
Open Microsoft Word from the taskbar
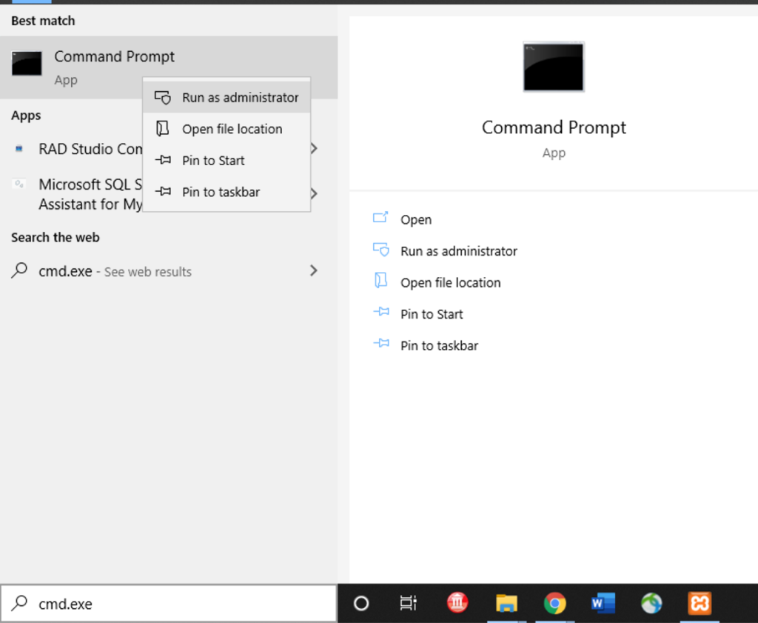pos(603,603)
